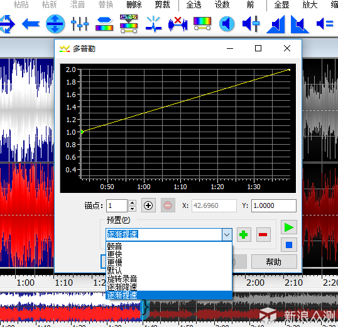Add an anchor point with plus button
338x327 pixels.
pos(148,205)
